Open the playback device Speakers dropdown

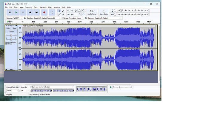(105, 18)
